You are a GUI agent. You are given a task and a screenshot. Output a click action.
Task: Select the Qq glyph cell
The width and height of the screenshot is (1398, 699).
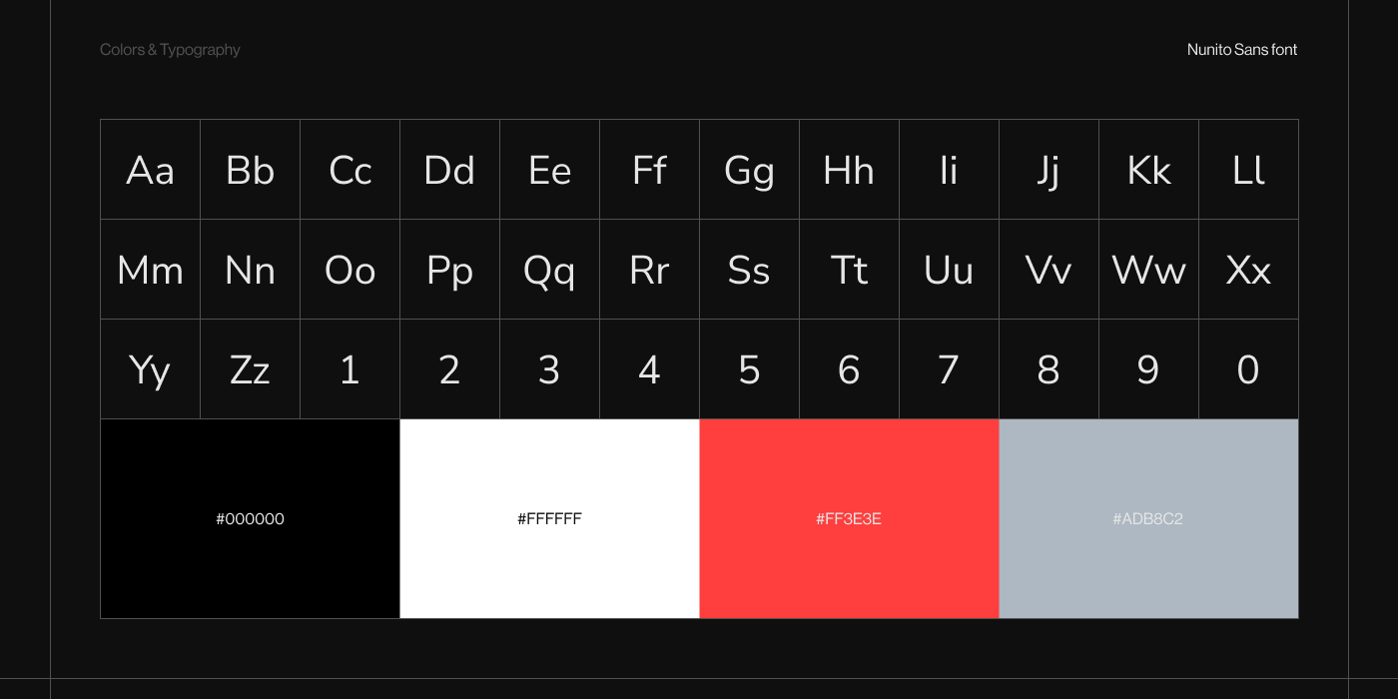549,270
